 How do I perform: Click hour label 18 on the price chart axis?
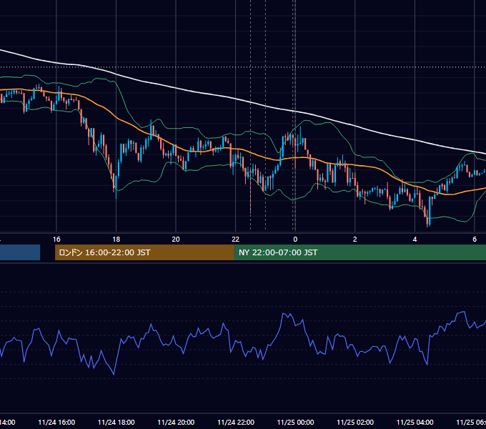pos(116,239)
